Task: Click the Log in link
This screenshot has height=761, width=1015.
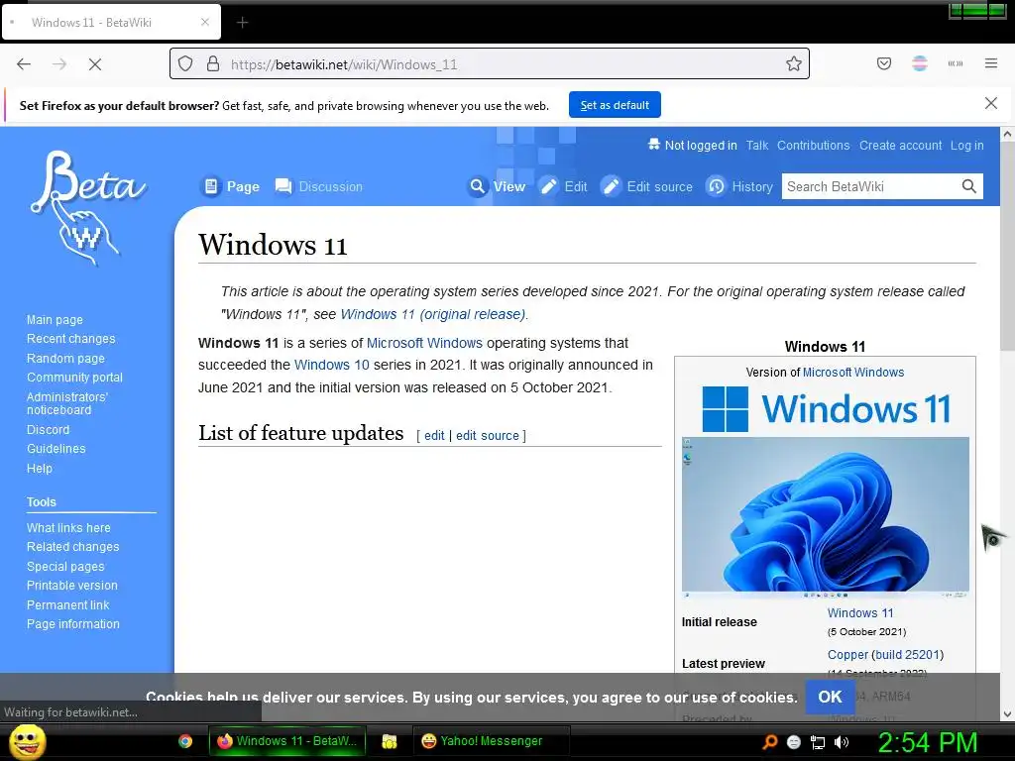Action: tap(967, 145)
